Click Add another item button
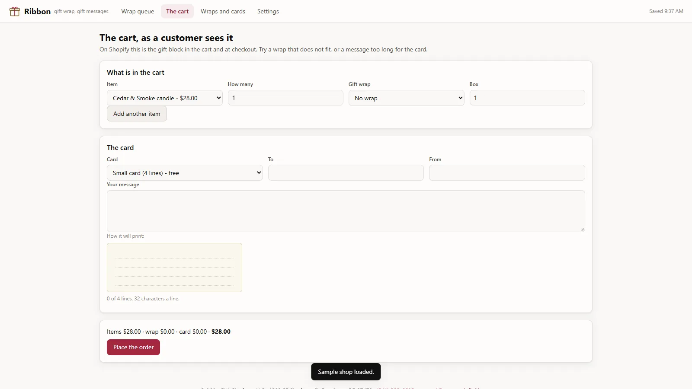The image size is (692, 389). pyautogui.click(x=137, y=114)
